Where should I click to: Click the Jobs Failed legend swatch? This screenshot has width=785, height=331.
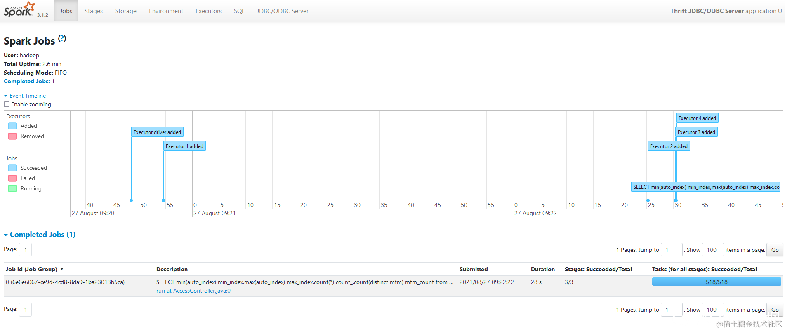click(x=12, y=178)
